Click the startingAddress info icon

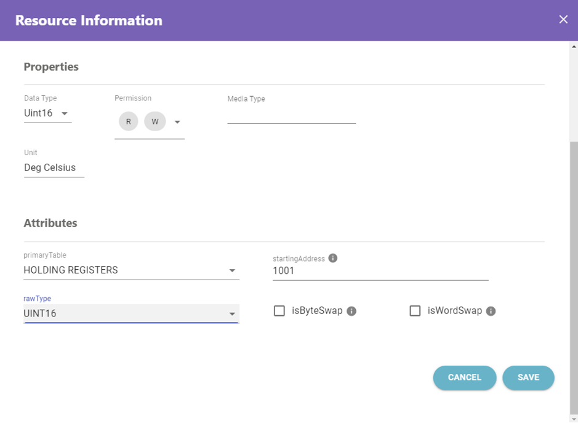pyautogui.click(x=333, y=258)
